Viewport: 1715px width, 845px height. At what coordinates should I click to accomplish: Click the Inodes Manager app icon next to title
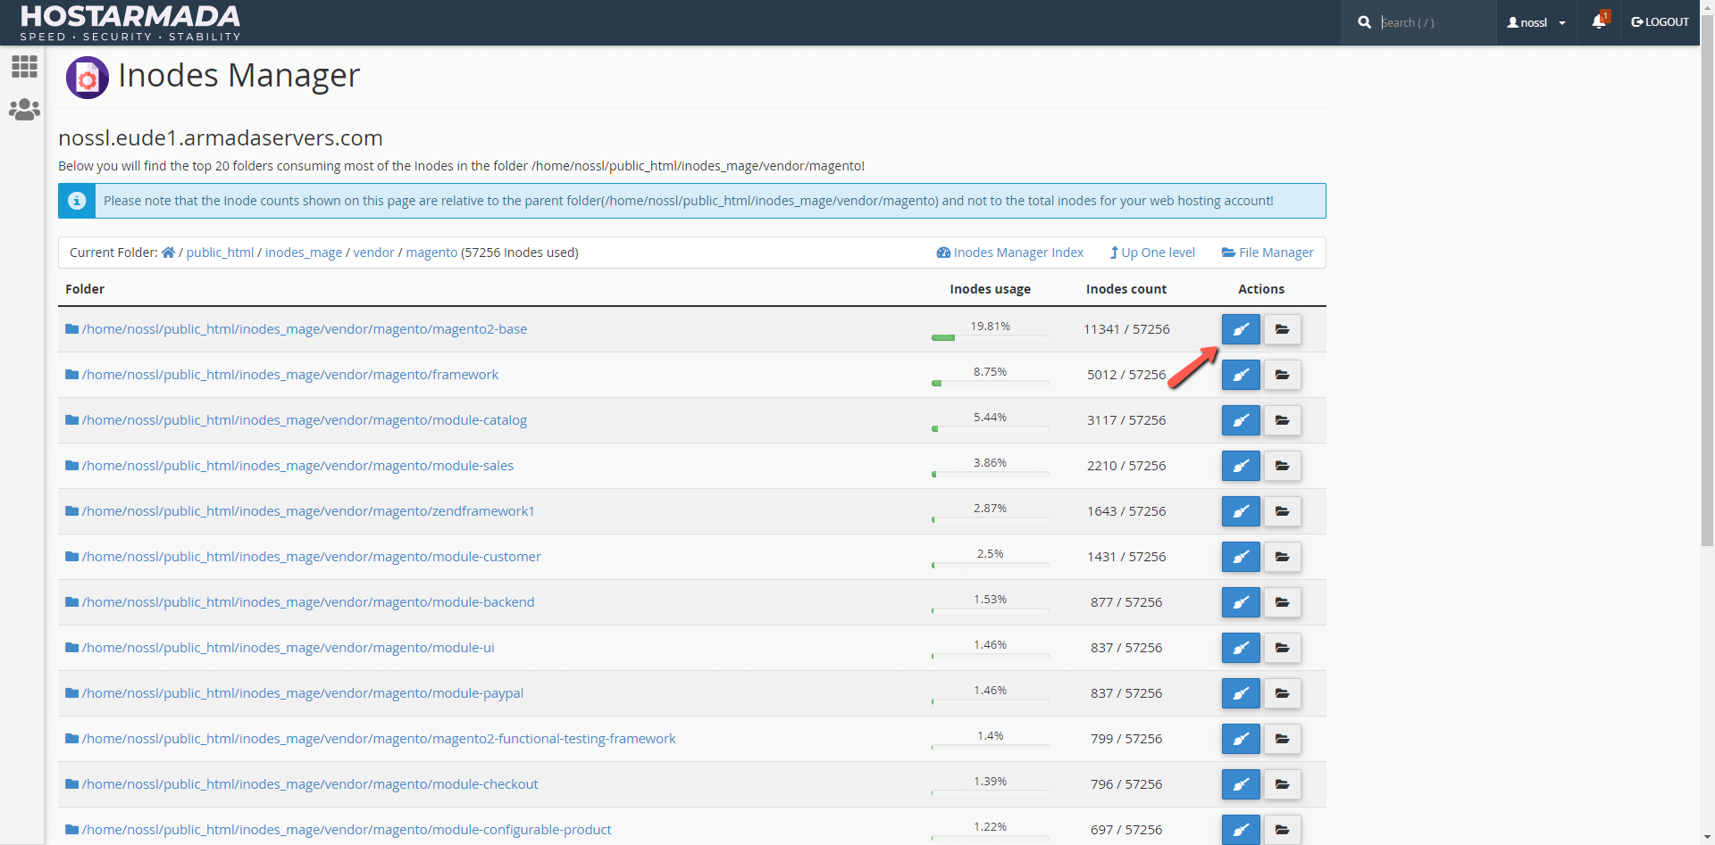(87, 78)
